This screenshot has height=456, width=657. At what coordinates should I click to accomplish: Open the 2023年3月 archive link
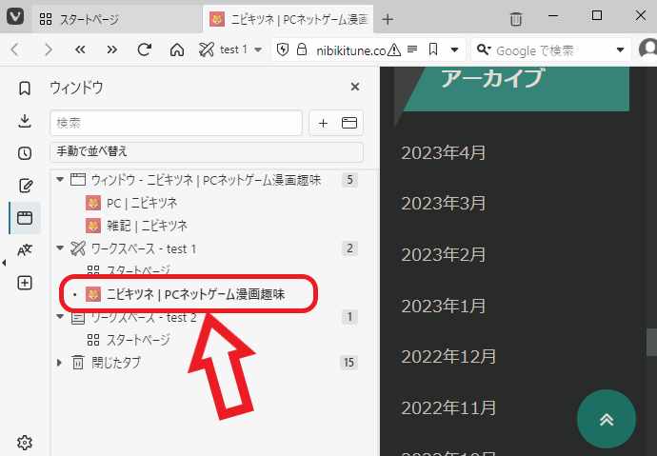click(x=444, y=204)
